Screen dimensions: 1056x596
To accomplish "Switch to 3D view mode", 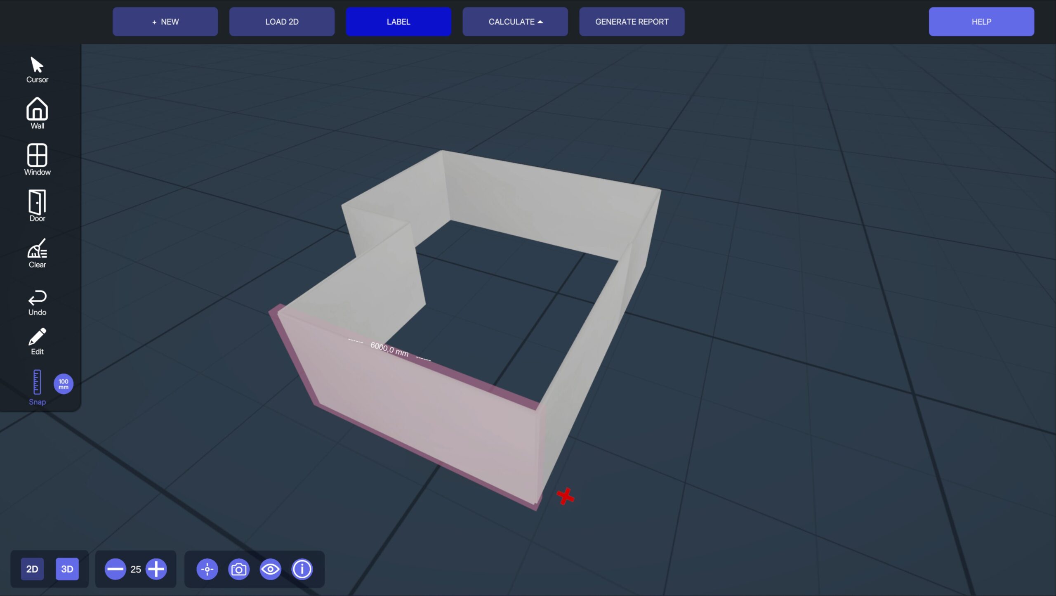I will click(67, 569).
